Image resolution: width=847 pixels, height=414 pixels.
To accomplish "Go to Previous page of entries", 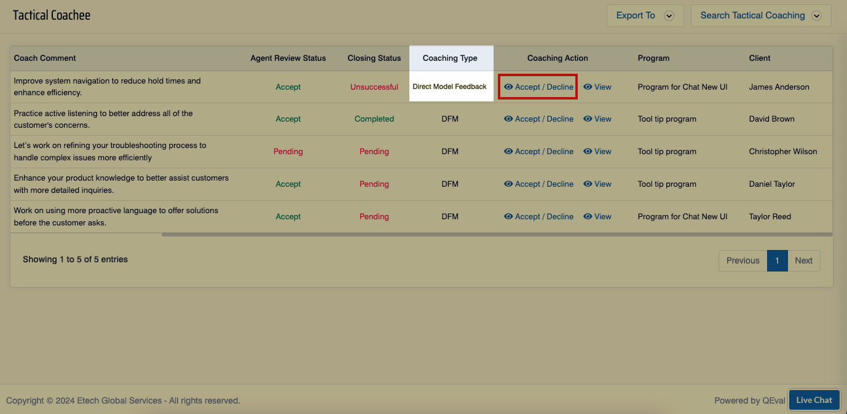I will [743, 260].
